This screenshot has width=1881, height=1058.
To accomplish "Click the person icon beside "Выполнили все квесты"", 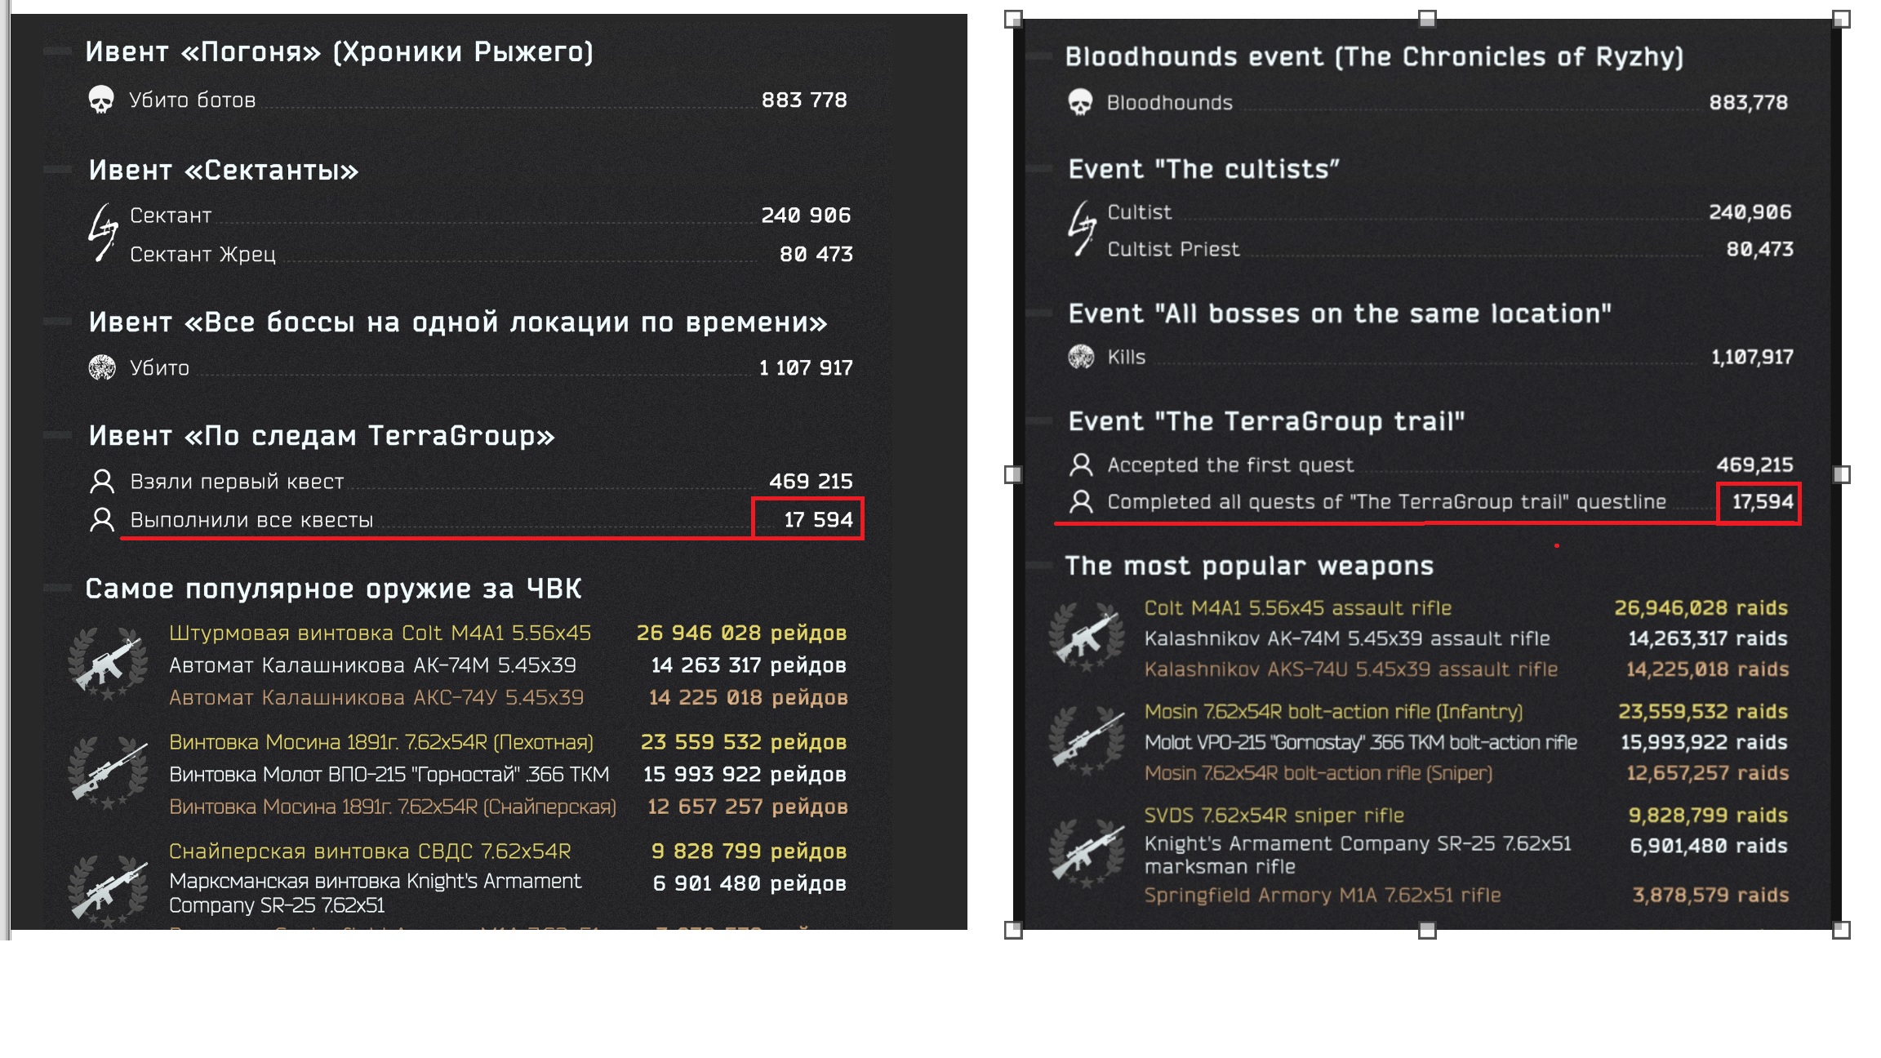I will pyautogui.click(x=102, y=519).
